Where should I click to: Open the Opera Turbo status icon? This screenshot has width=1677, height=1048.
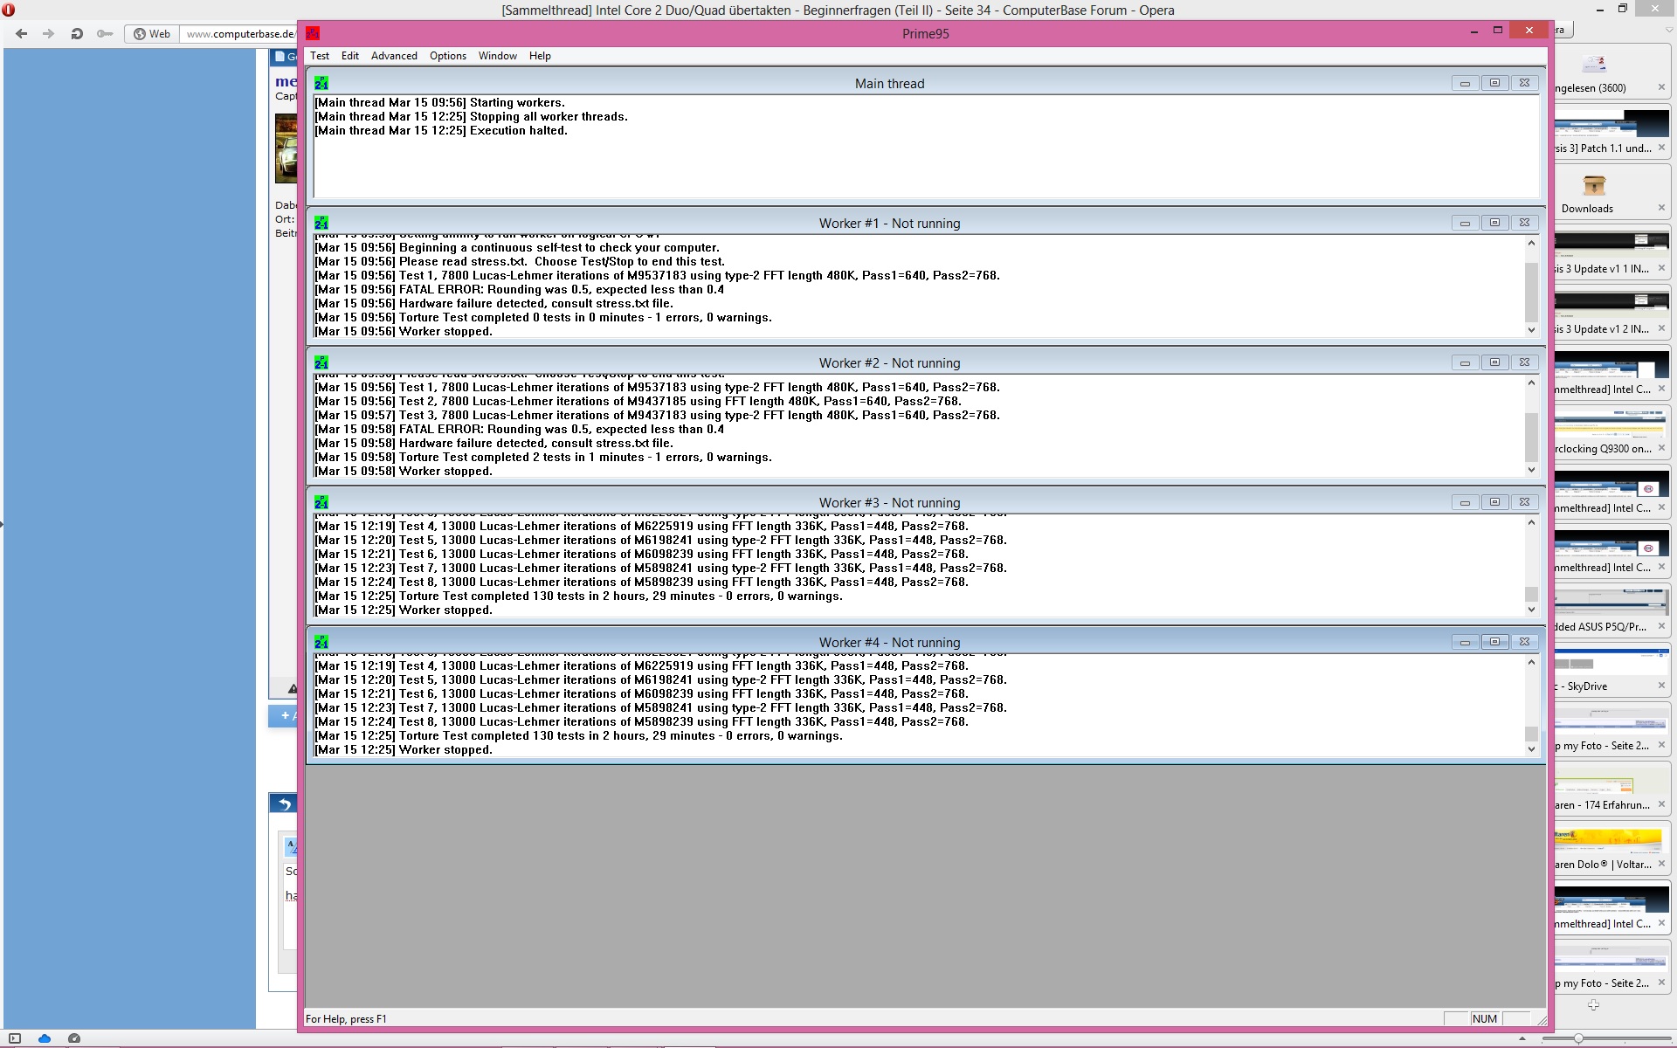[74, 1038]
